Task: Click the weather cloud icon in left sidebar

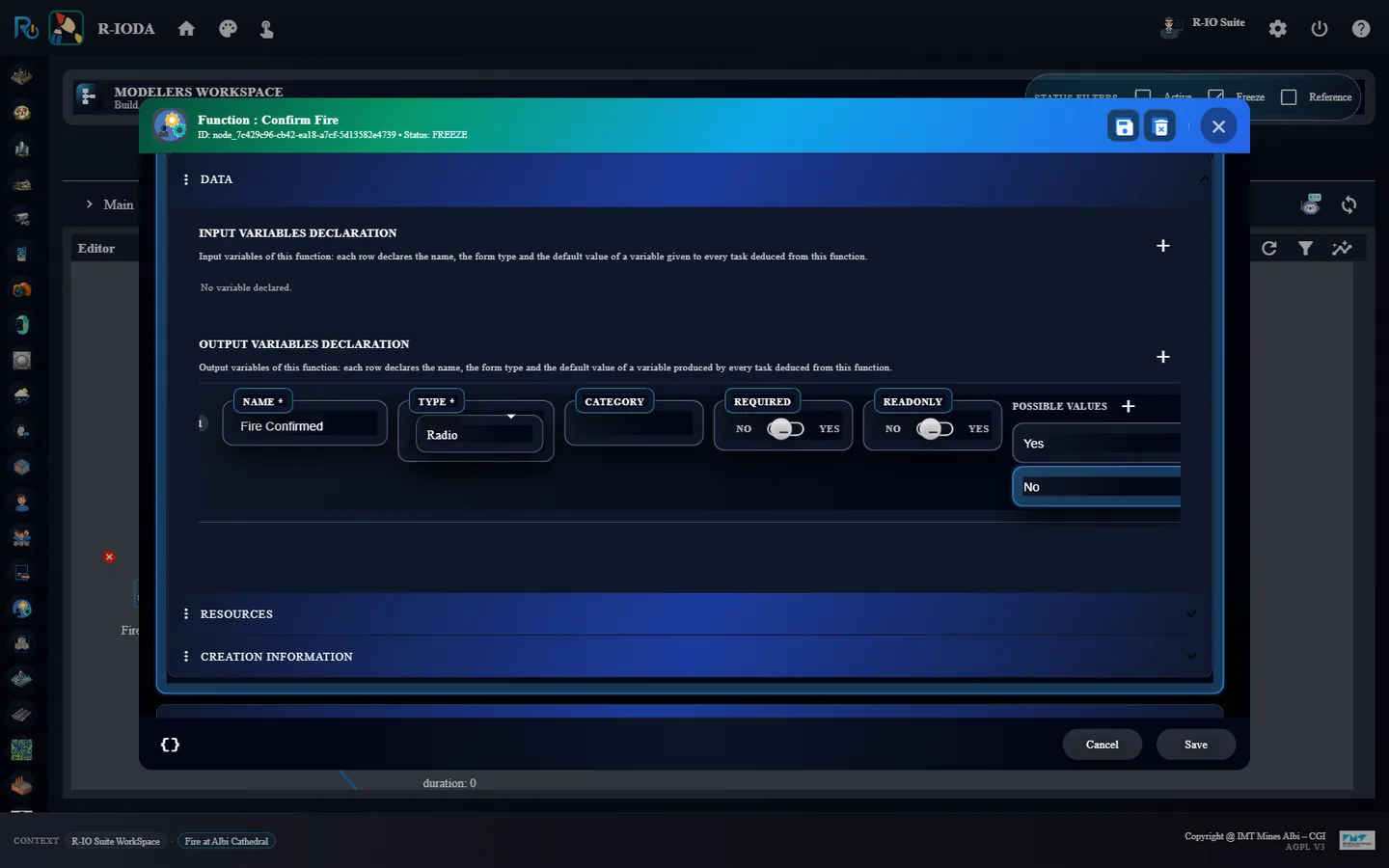Action: coord(21,395)
